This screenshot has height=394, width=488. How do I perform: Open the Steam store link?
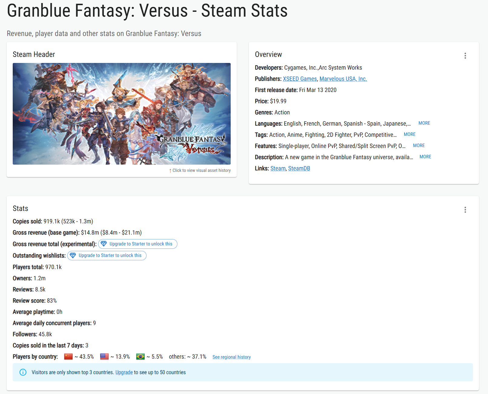point(278,168)
